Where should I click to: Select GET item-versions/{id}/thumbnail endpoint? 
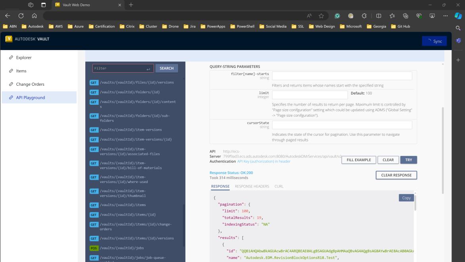point(135,193)
